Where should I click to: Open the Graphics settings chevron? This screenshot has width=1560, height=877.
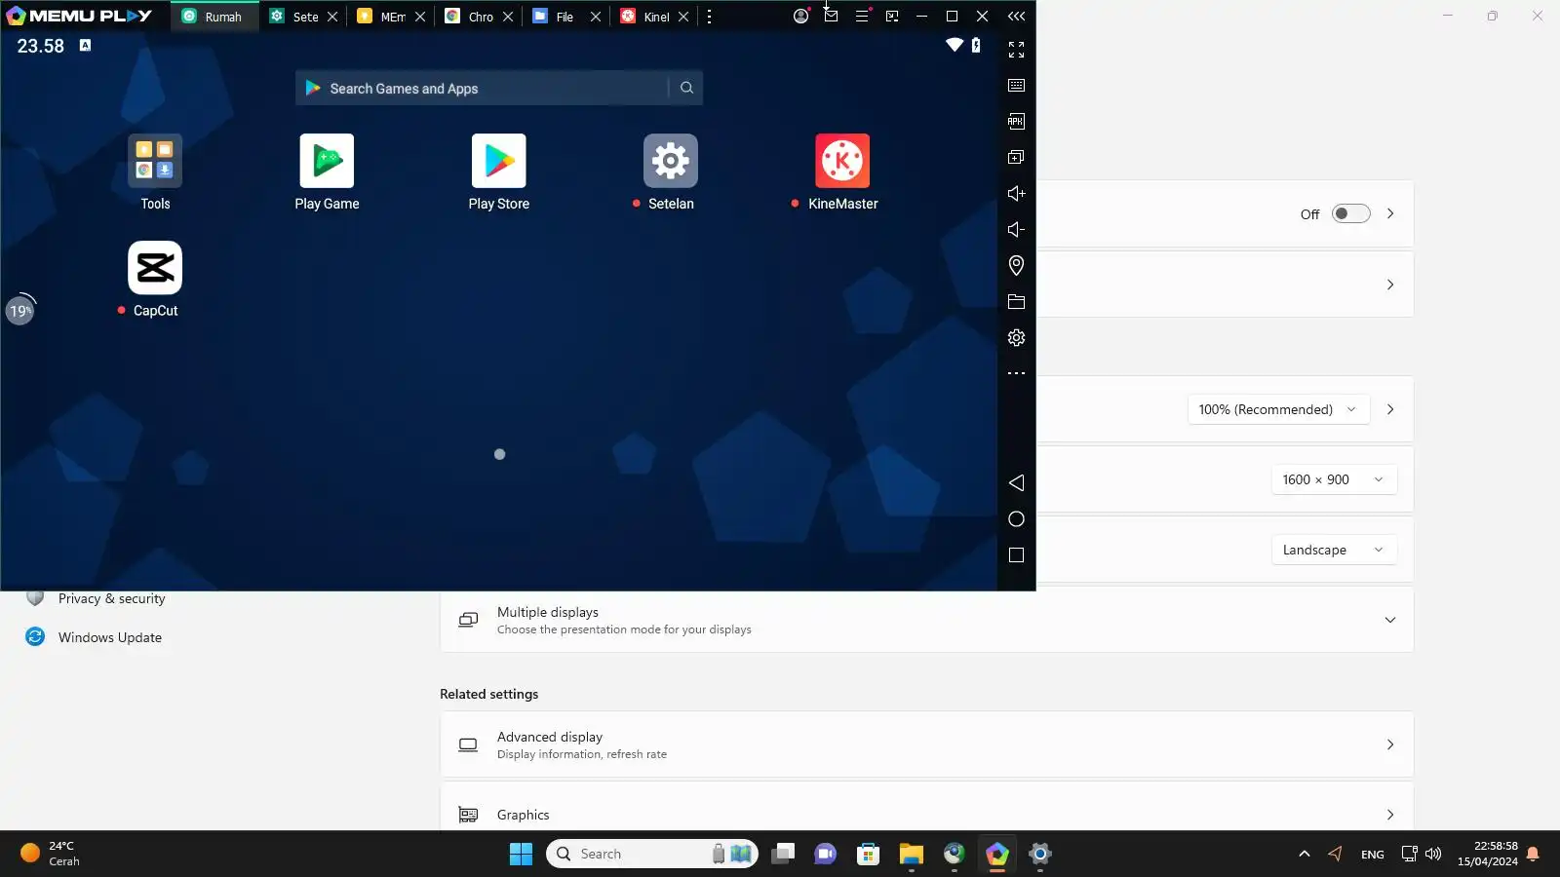pos(1390,816)
